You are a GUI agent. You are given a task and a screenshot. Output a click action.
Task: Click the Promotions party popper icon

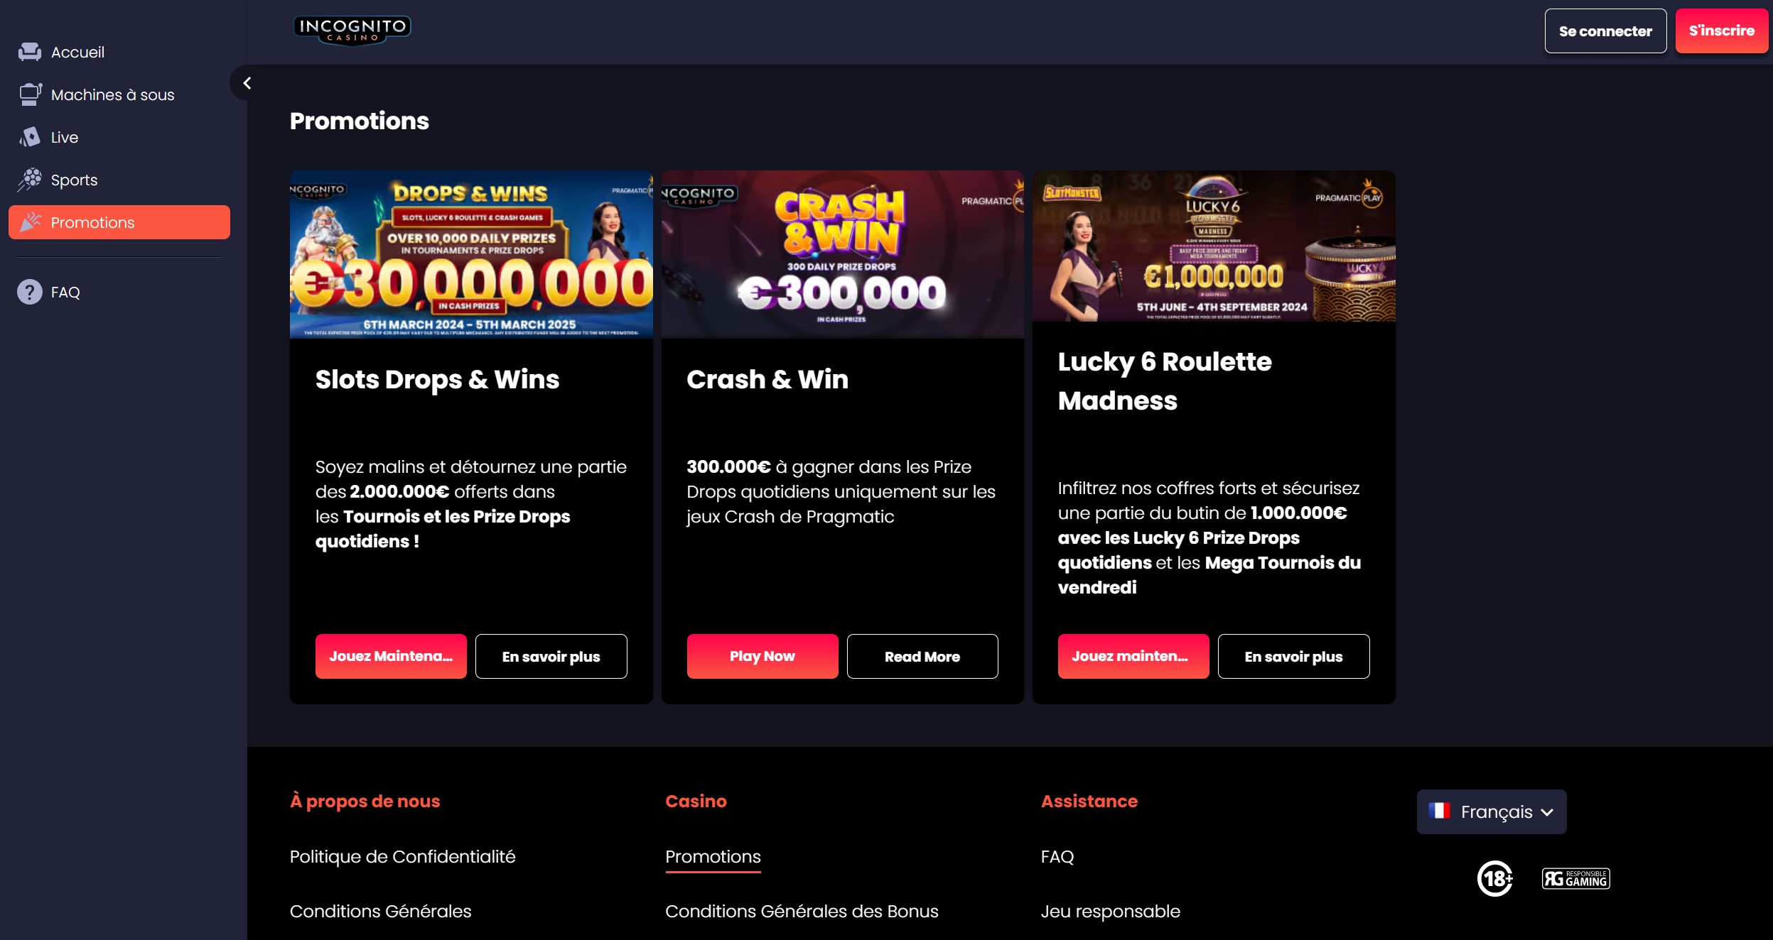(30, 222)
